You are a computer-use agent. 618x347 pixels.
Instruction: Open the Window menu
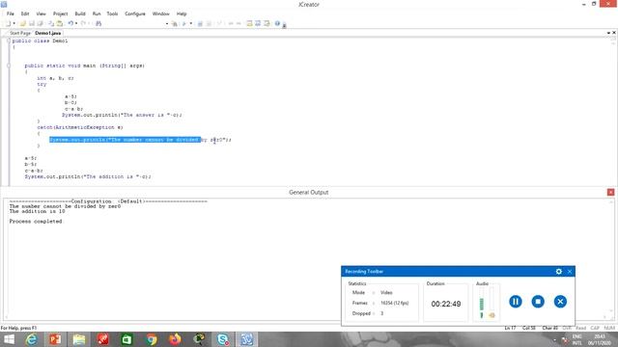tap(161, 13)
